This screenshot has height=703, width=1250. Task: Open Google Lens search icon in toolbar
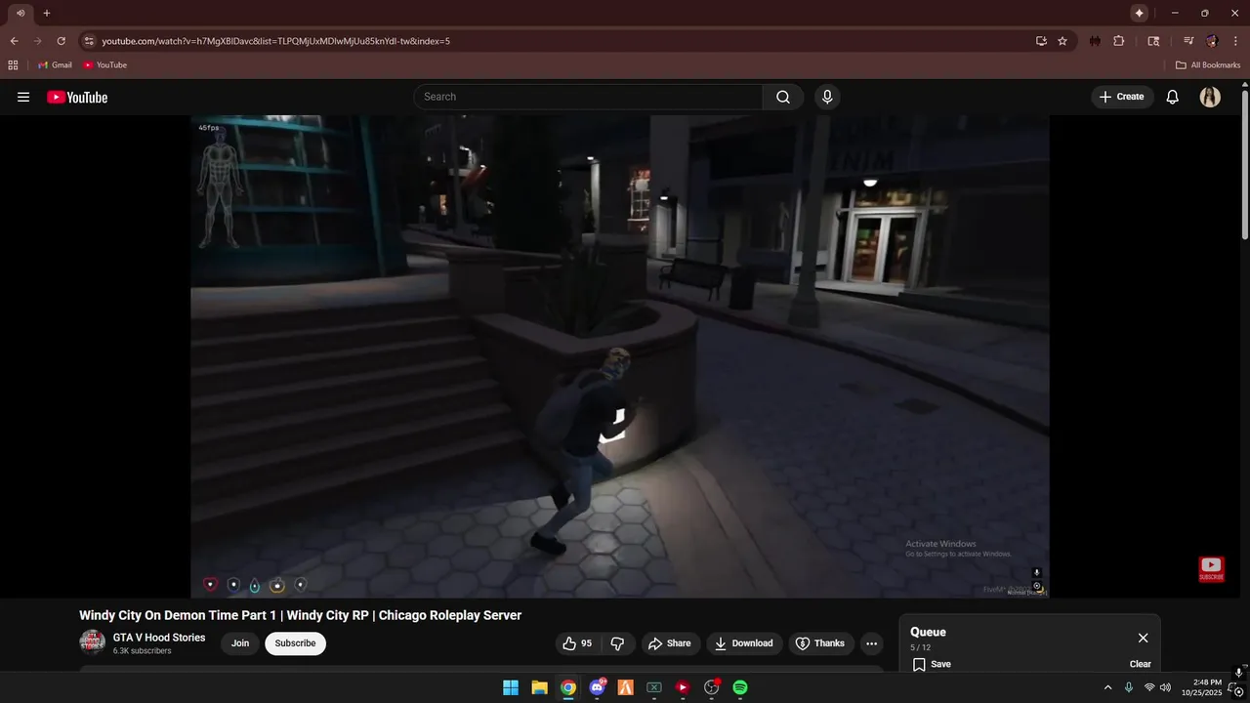(1153, 41)
